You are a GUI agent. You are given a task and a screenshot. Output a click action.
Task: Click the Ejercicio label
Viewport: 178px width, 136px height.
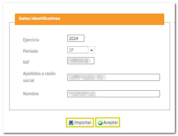pos(31,40)
